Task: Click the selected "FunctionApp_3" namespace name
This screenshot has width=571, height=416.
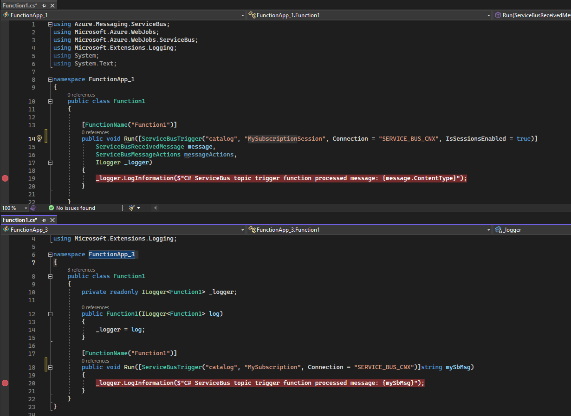Action: tap(111, 254)
